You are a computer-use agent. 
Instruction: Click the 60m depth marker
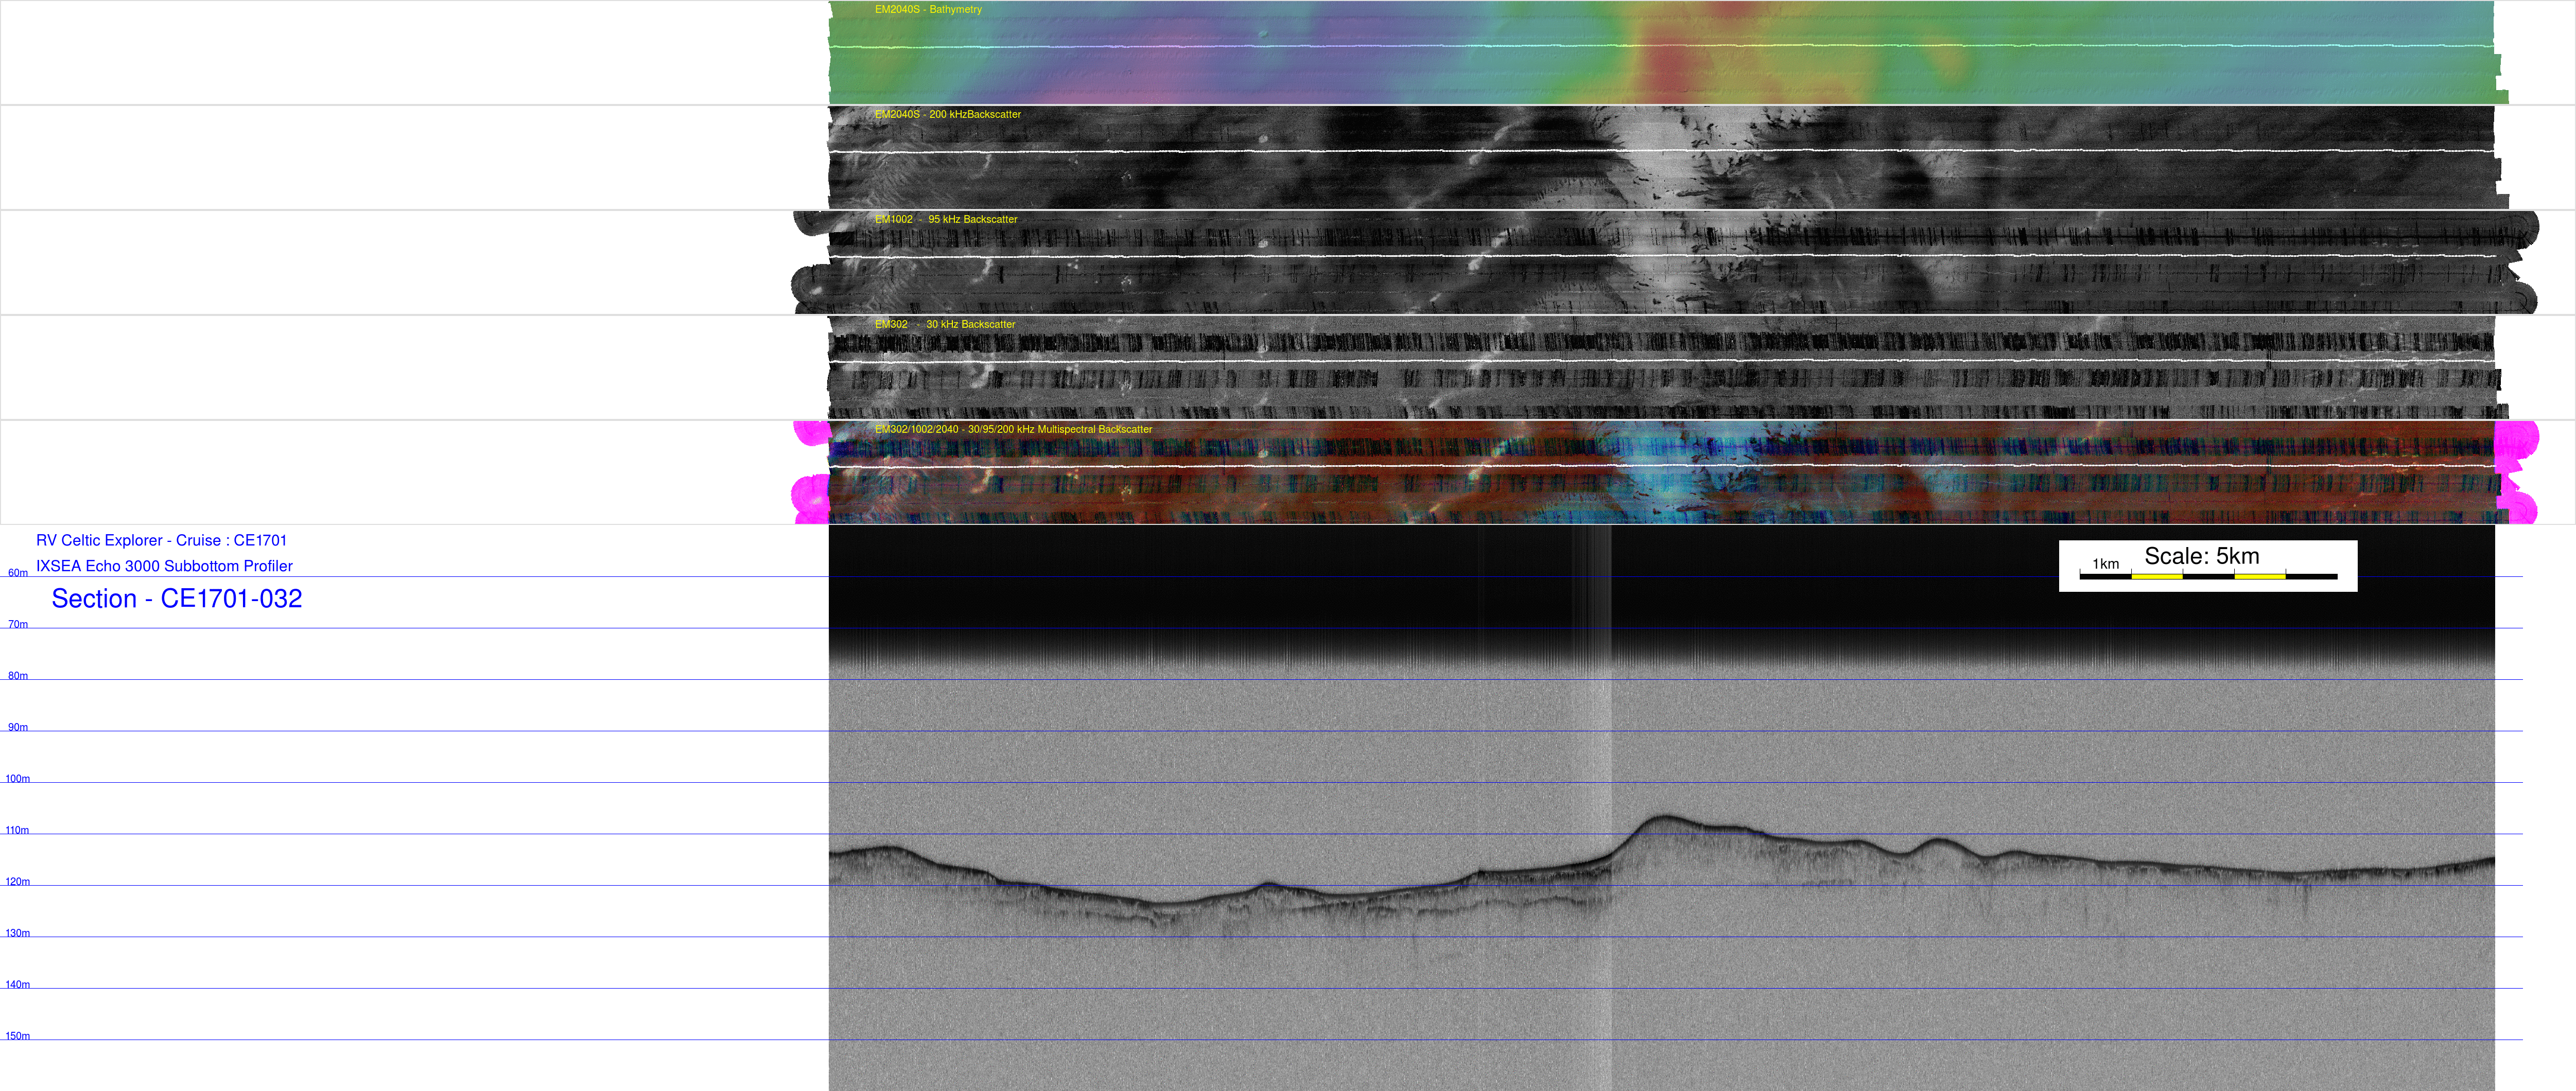18,573
